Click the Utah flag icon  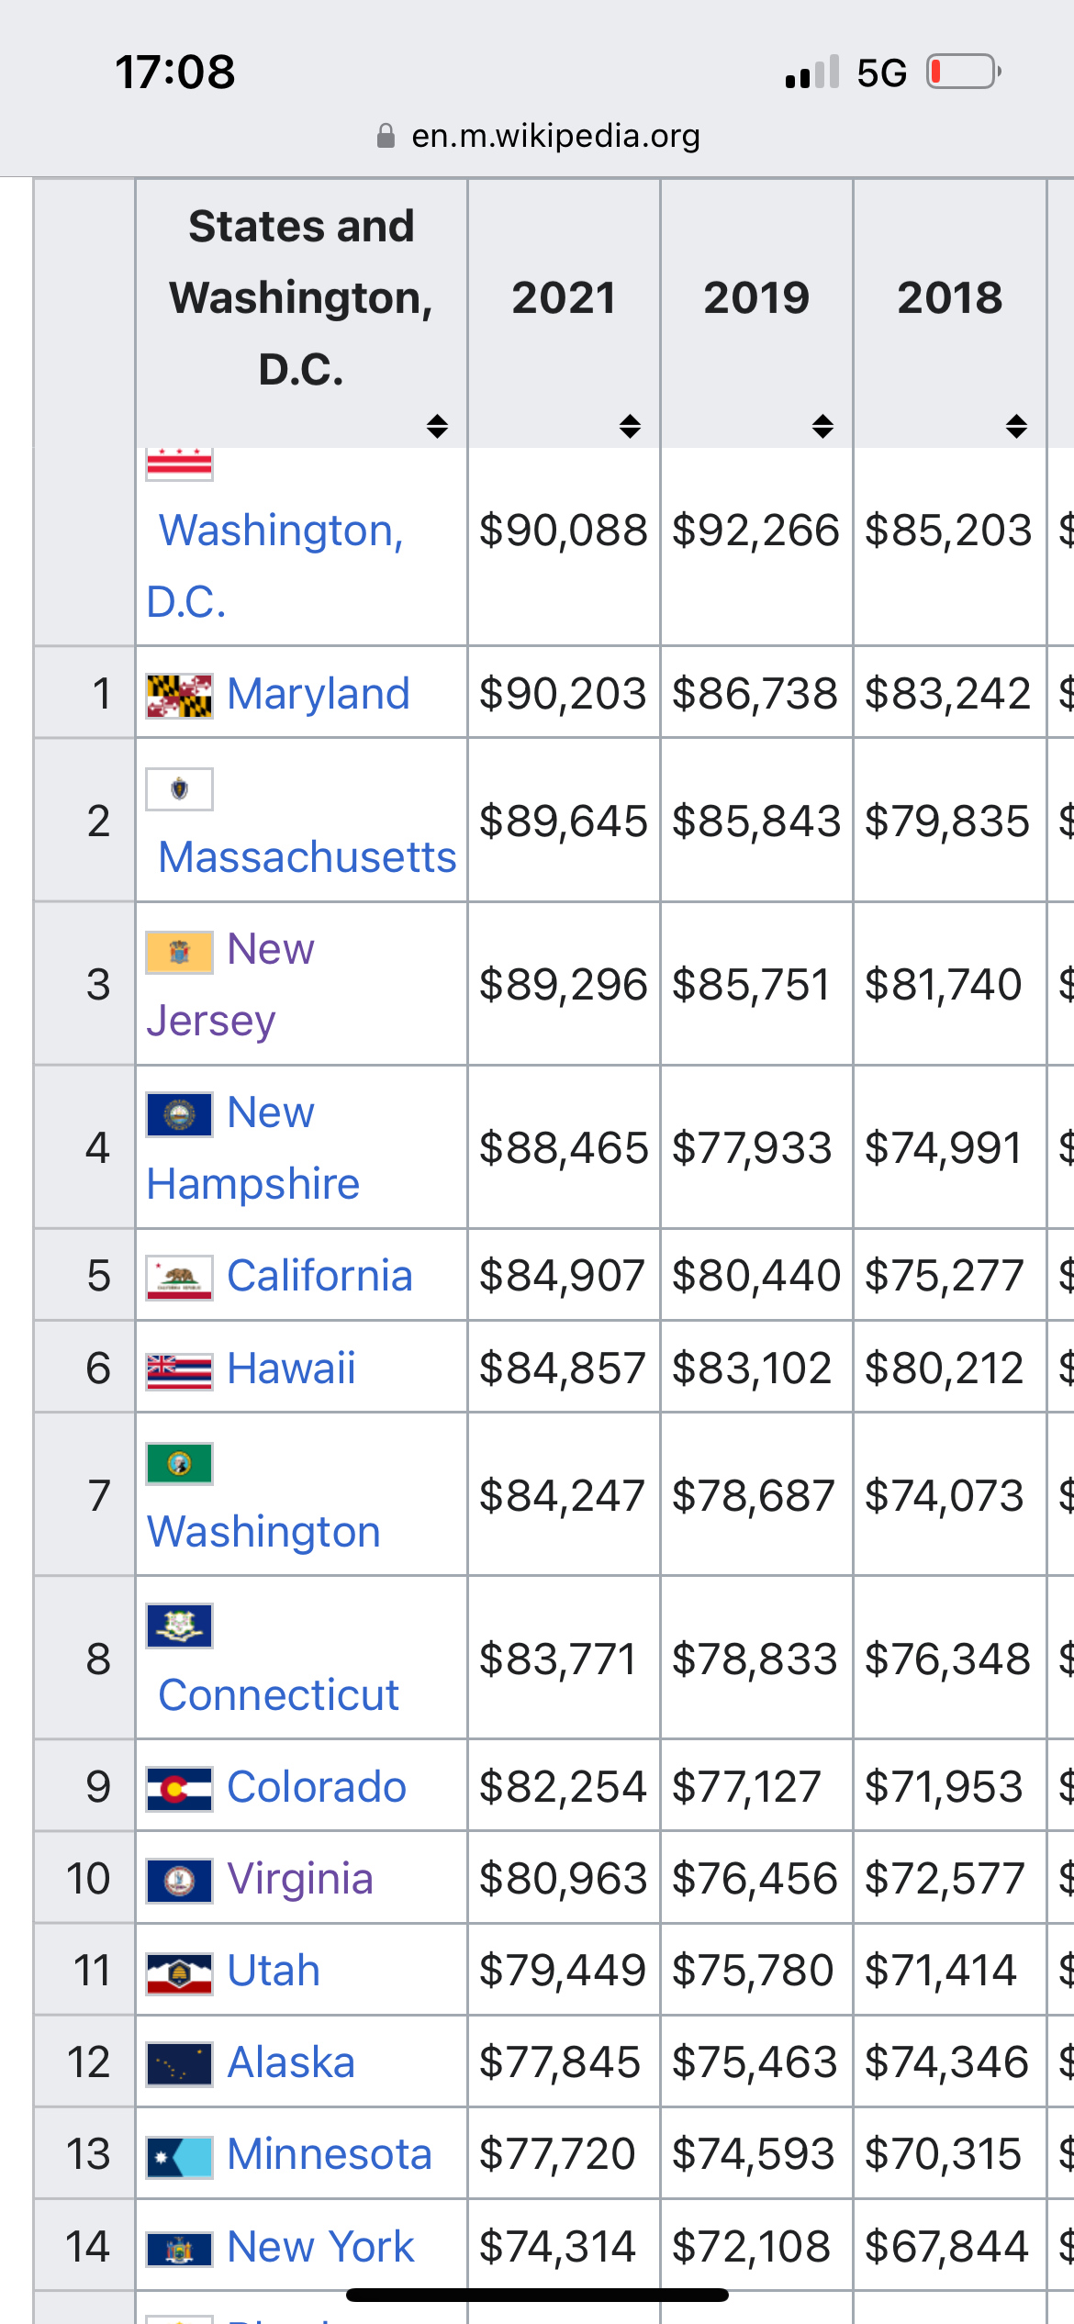point(179,1972)
